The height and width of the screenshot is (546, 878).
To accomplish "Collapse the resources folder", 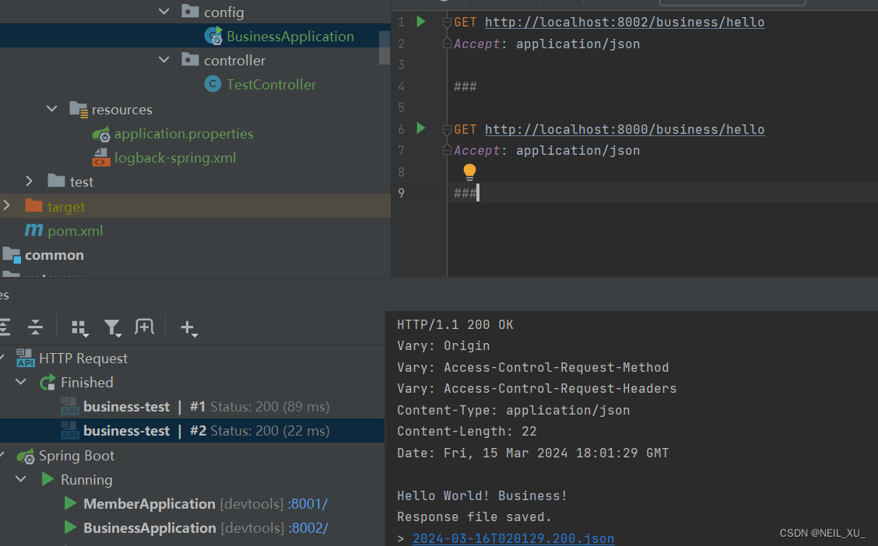I will 52,109.
